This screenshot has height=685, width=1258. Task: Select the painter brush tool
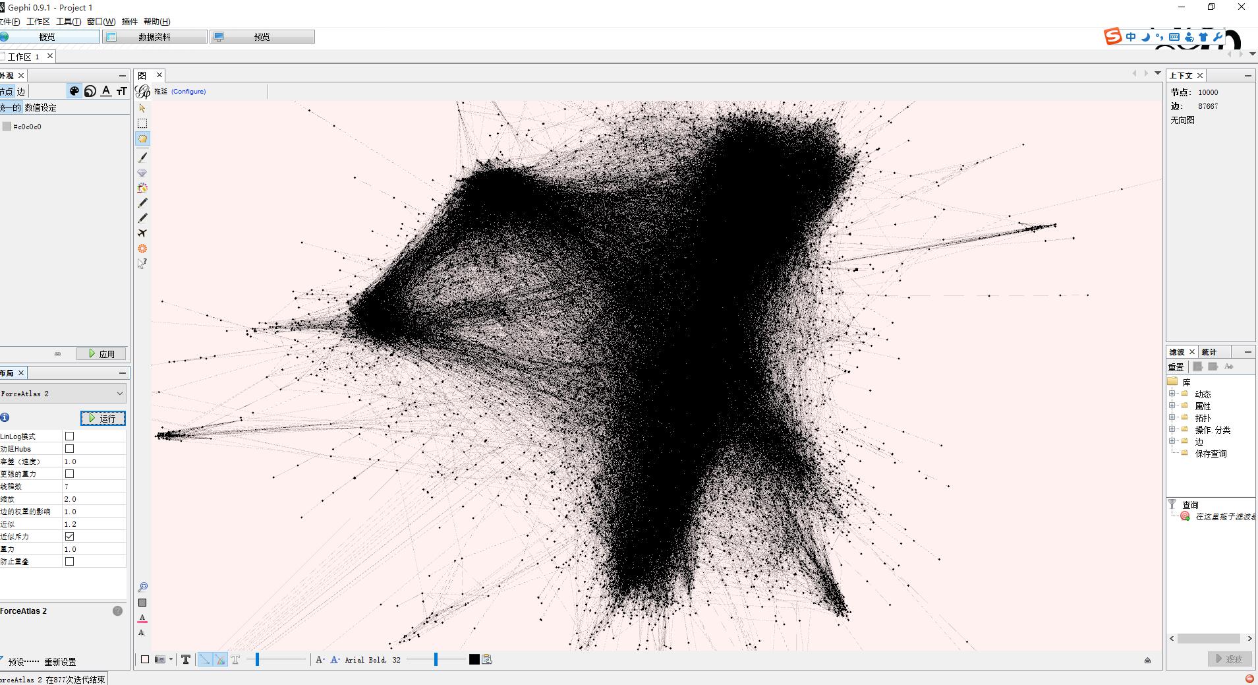pyautogui.click(x=142, y=158)
